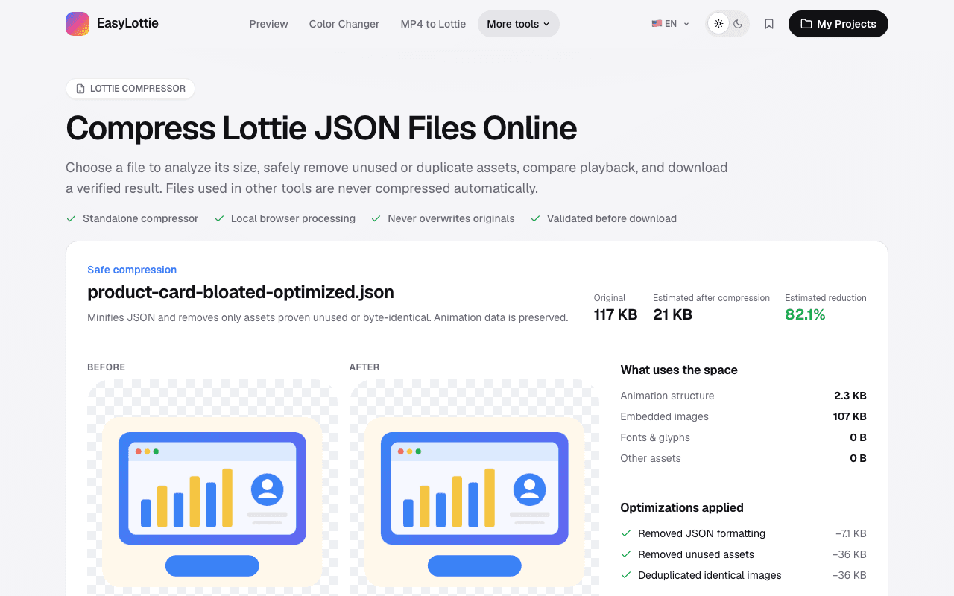
Task: Click checkmark beside Local browser processing
Action: pyautogui.click(x=220, y=218)
